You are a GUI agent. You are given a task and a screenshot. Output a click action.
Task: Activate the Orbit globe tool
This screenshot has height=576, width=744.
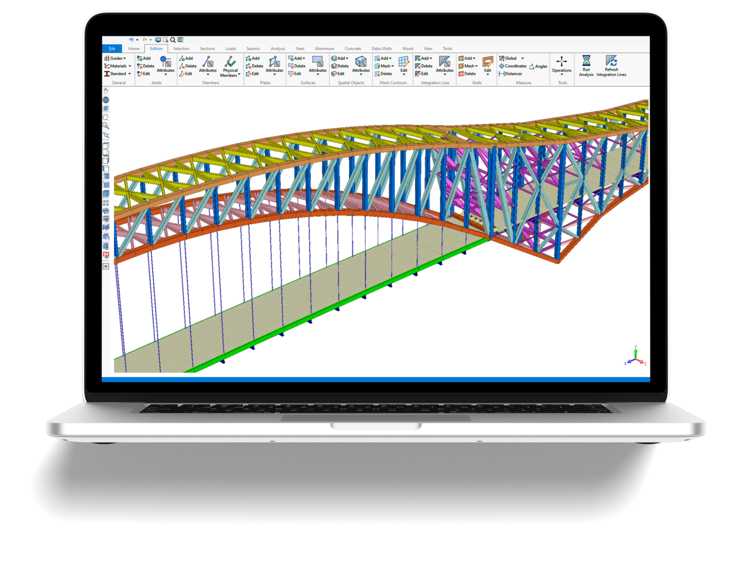106,101
